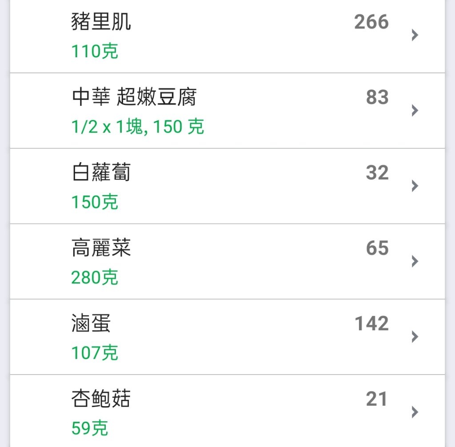This screenshot has width=455, height=447.
Task: Edit the 110克 serving size
Action: tap(95, 52)
